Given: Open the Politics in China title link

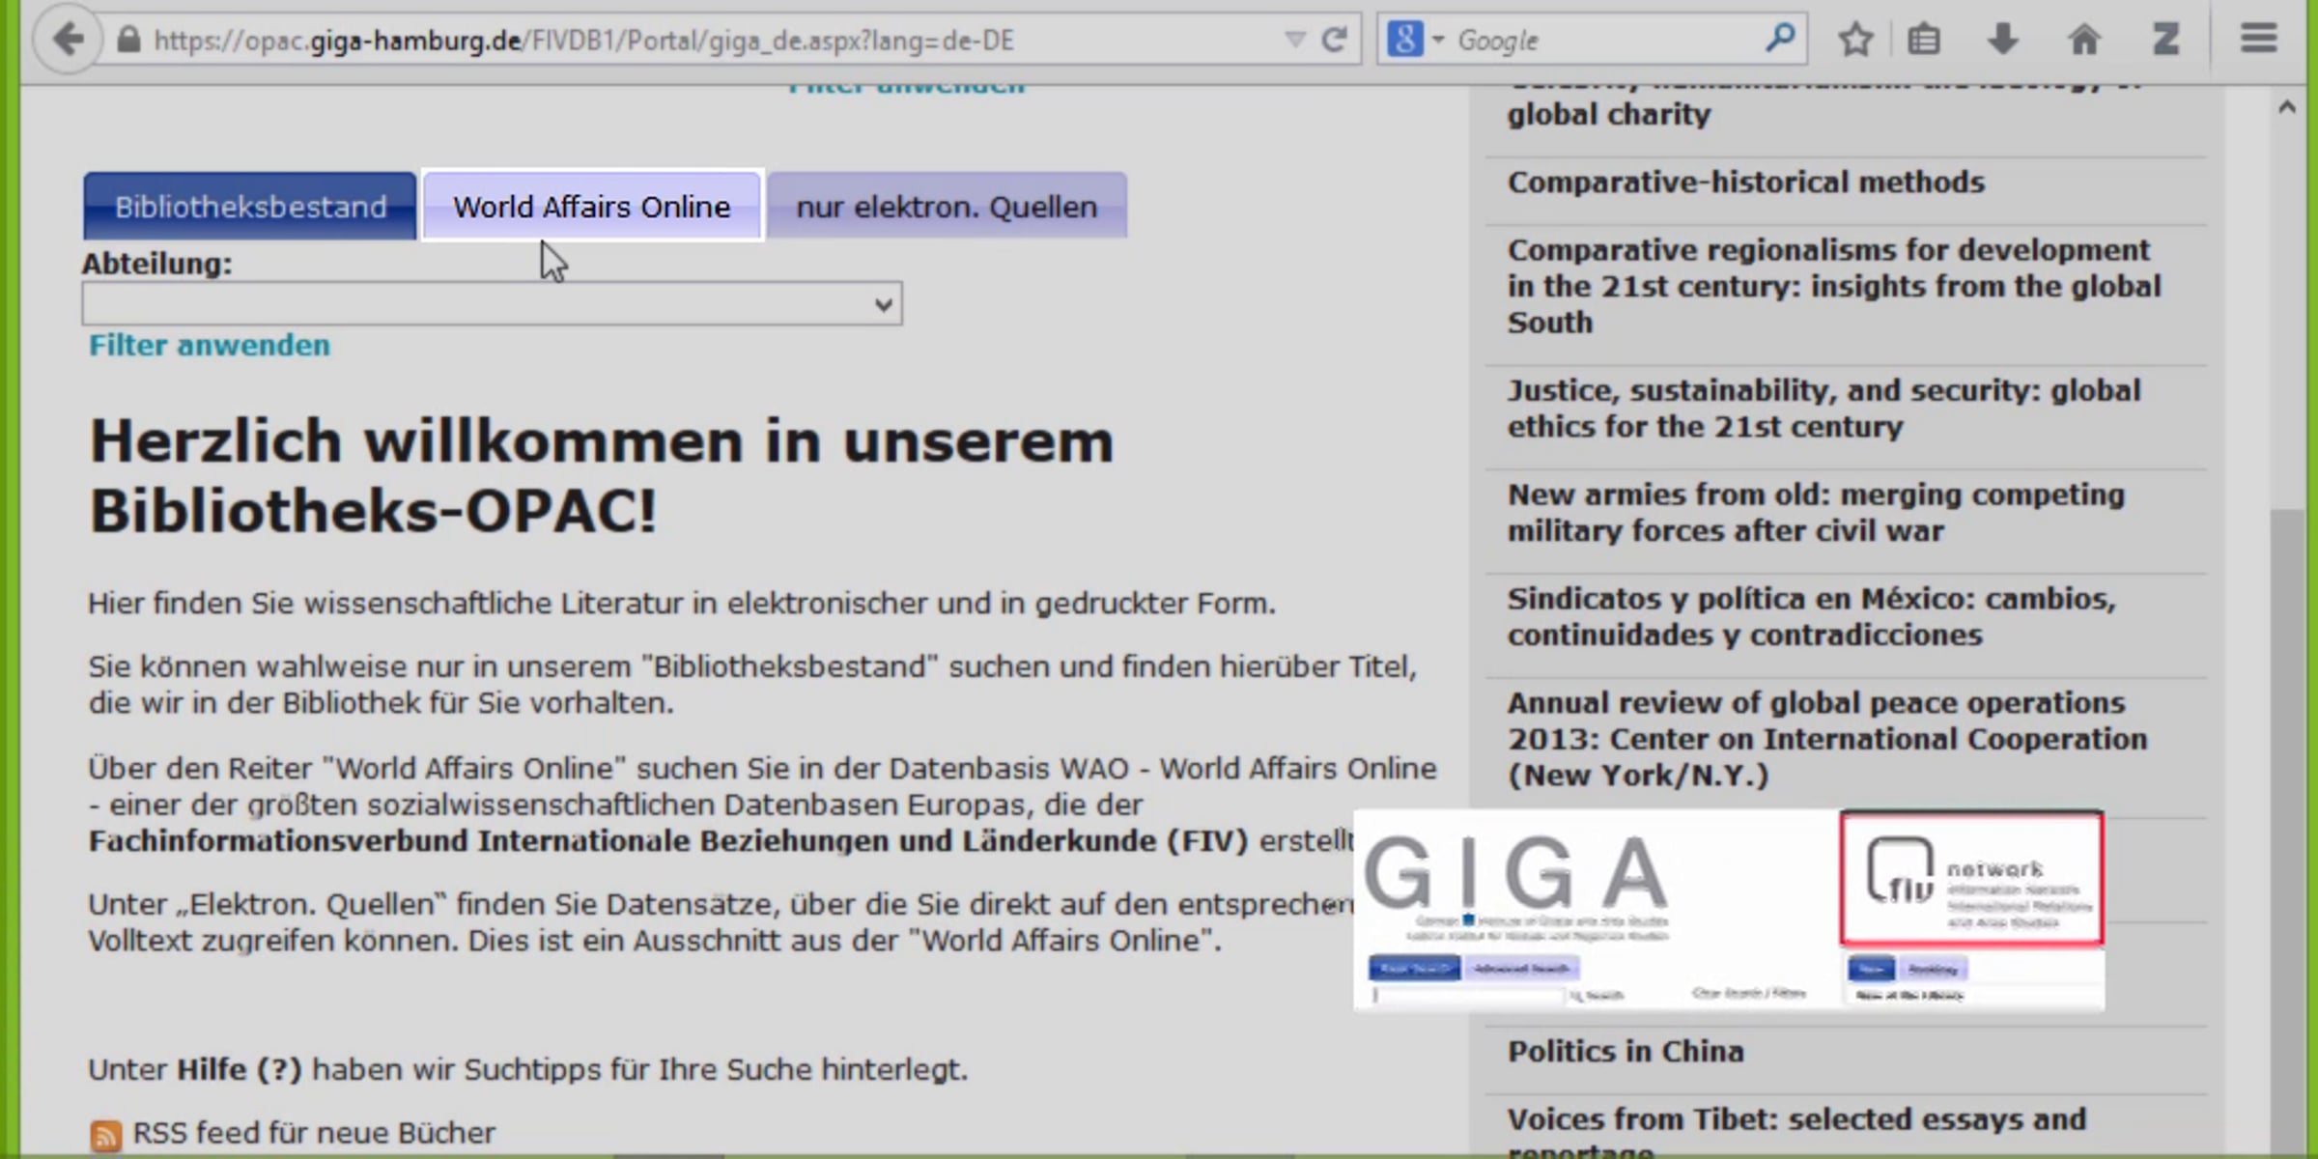Looking at the screenshot, I should pyautogui.click(x=1625, y=1051).
